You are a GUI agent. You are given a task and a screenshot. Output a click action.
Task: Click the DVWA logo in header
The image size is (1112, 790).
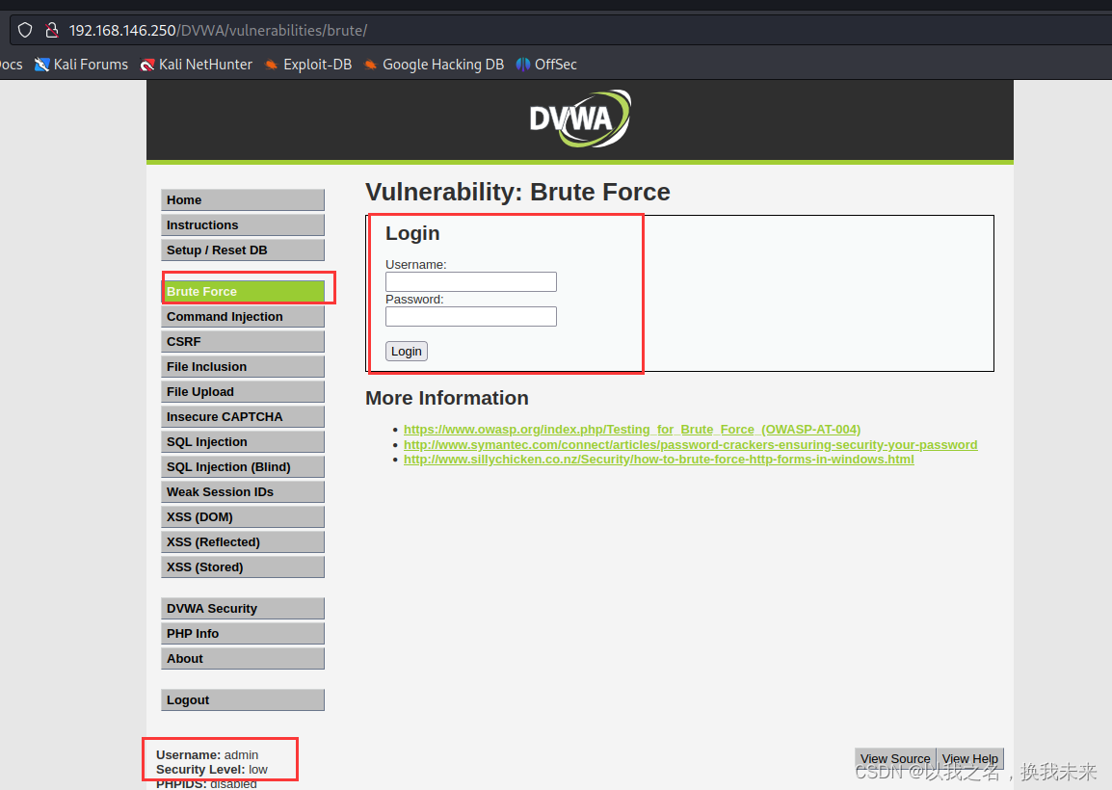(580, 118)
